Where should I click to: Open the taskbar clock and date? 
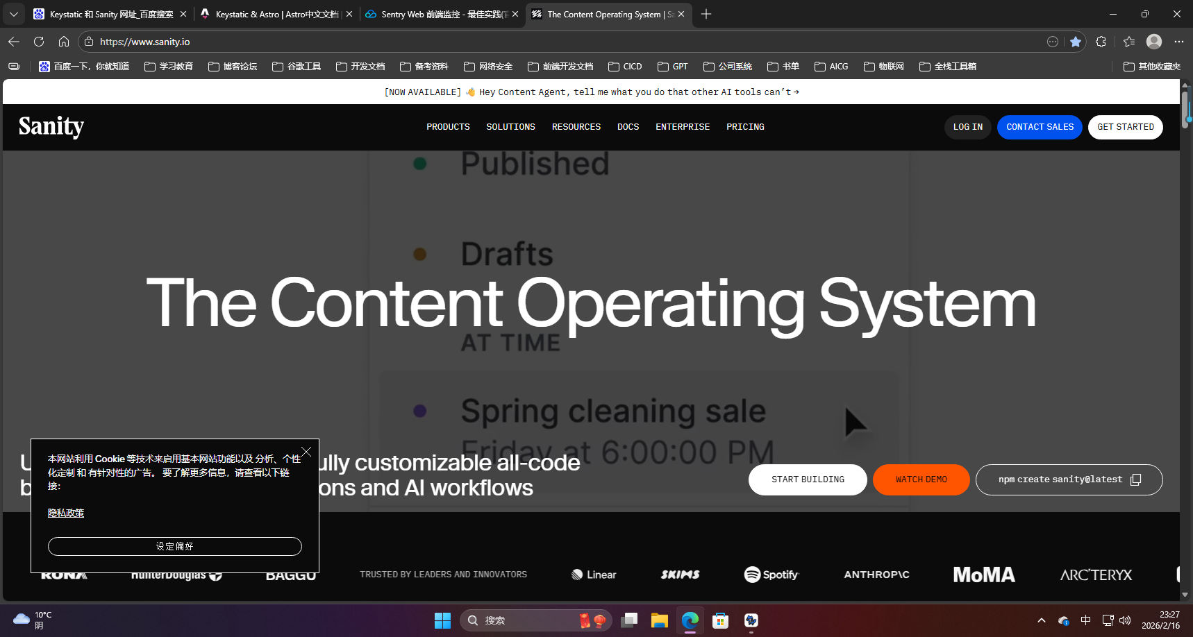1160,620
